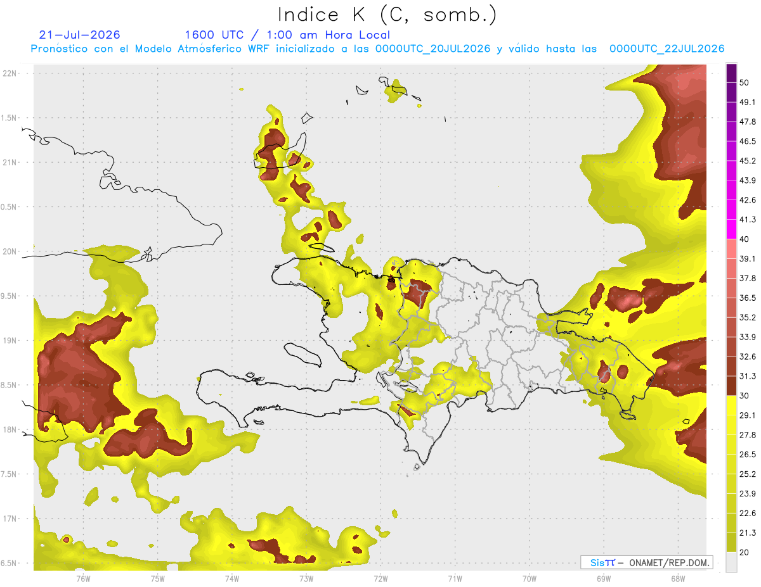Click the legend value "25.2"
Viewport: 761px width, 587px height.
[x=748, y=474]
